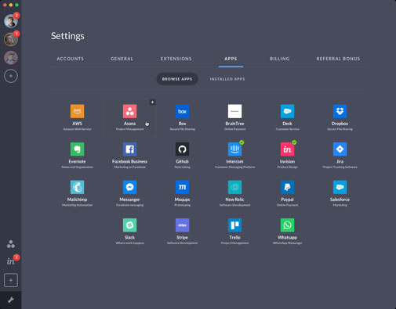Click the Salesforce app name label

(340, 199)
